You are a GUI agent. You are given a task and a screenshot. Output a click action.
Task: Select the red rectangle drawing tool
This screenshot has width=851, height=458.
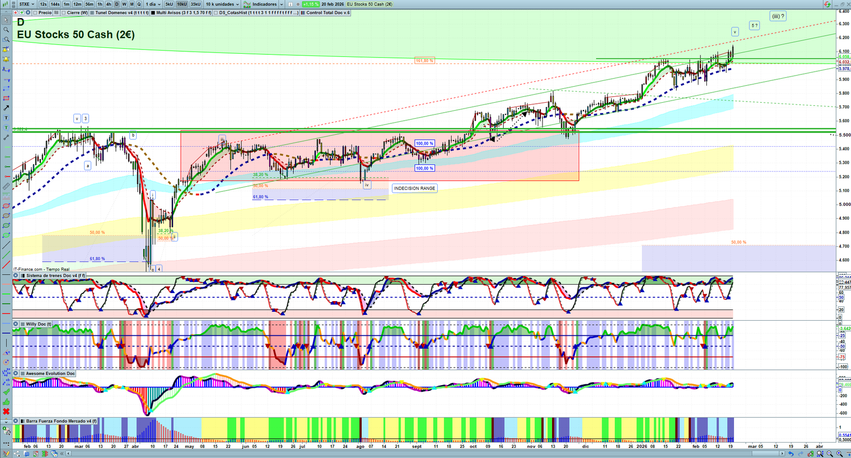click(x=6, y=98)
